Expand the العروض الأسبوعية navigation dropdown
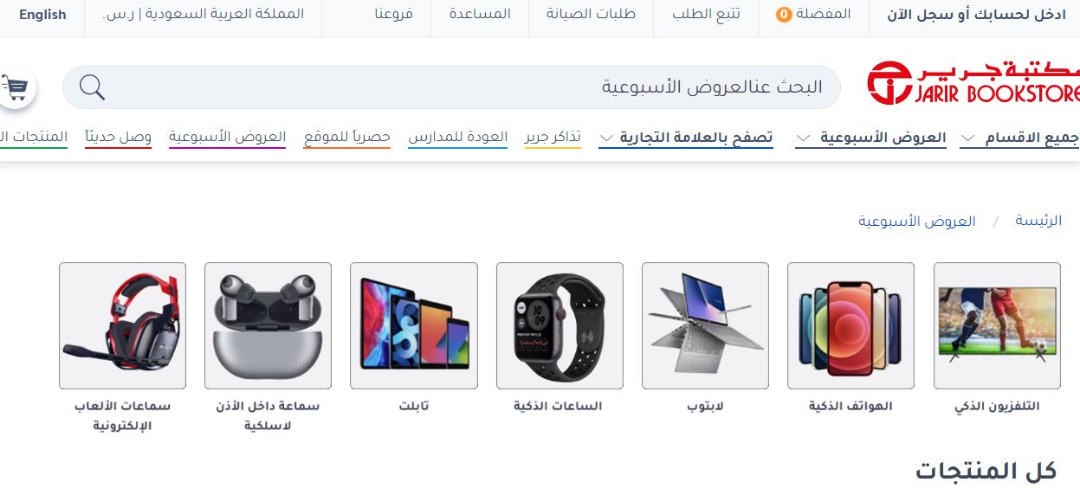Viewport: 1080px width, 495px height. (870, 138)
